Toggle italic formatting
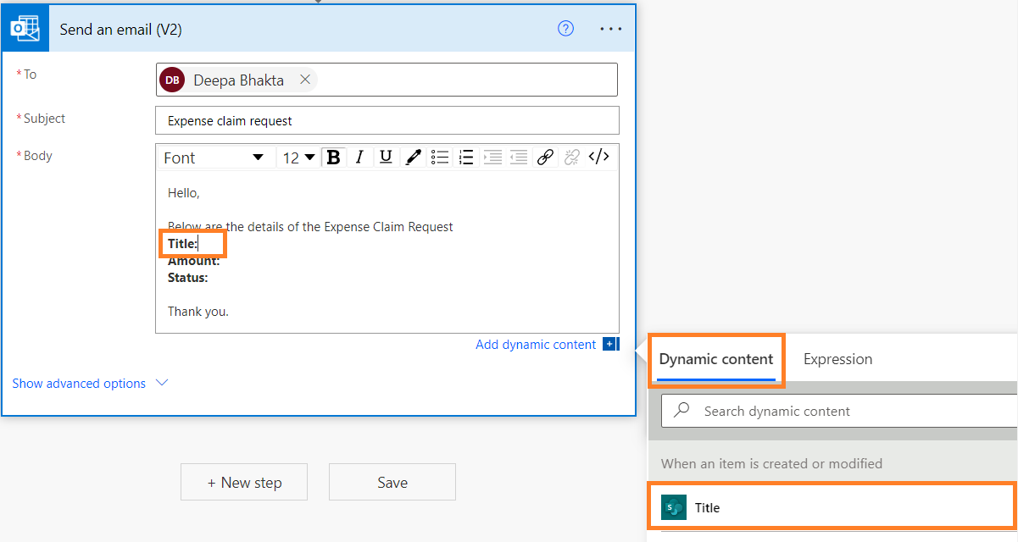 click(359, 157)
